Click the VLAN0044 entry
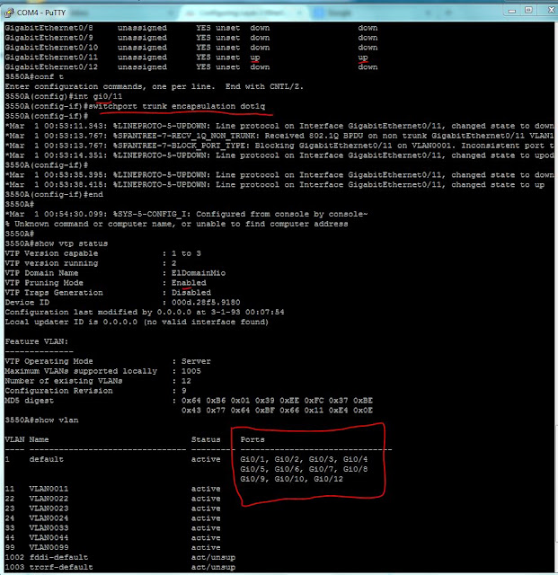 coord(49,538)
